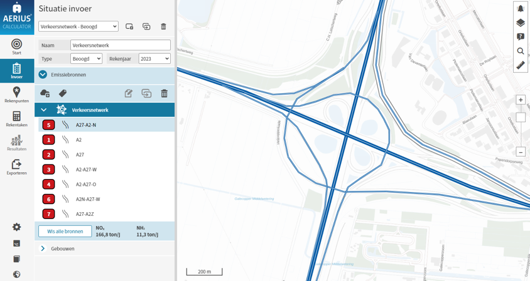Viewport: 530px width, 281px height.
Task: Open the map search tool
Action: [521, 51]
